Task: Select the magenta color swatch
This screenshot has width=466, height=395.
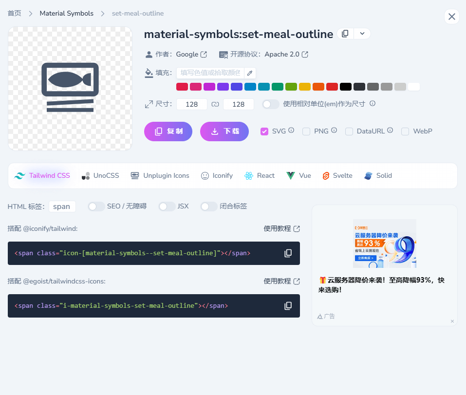Action: coord(209,87)
